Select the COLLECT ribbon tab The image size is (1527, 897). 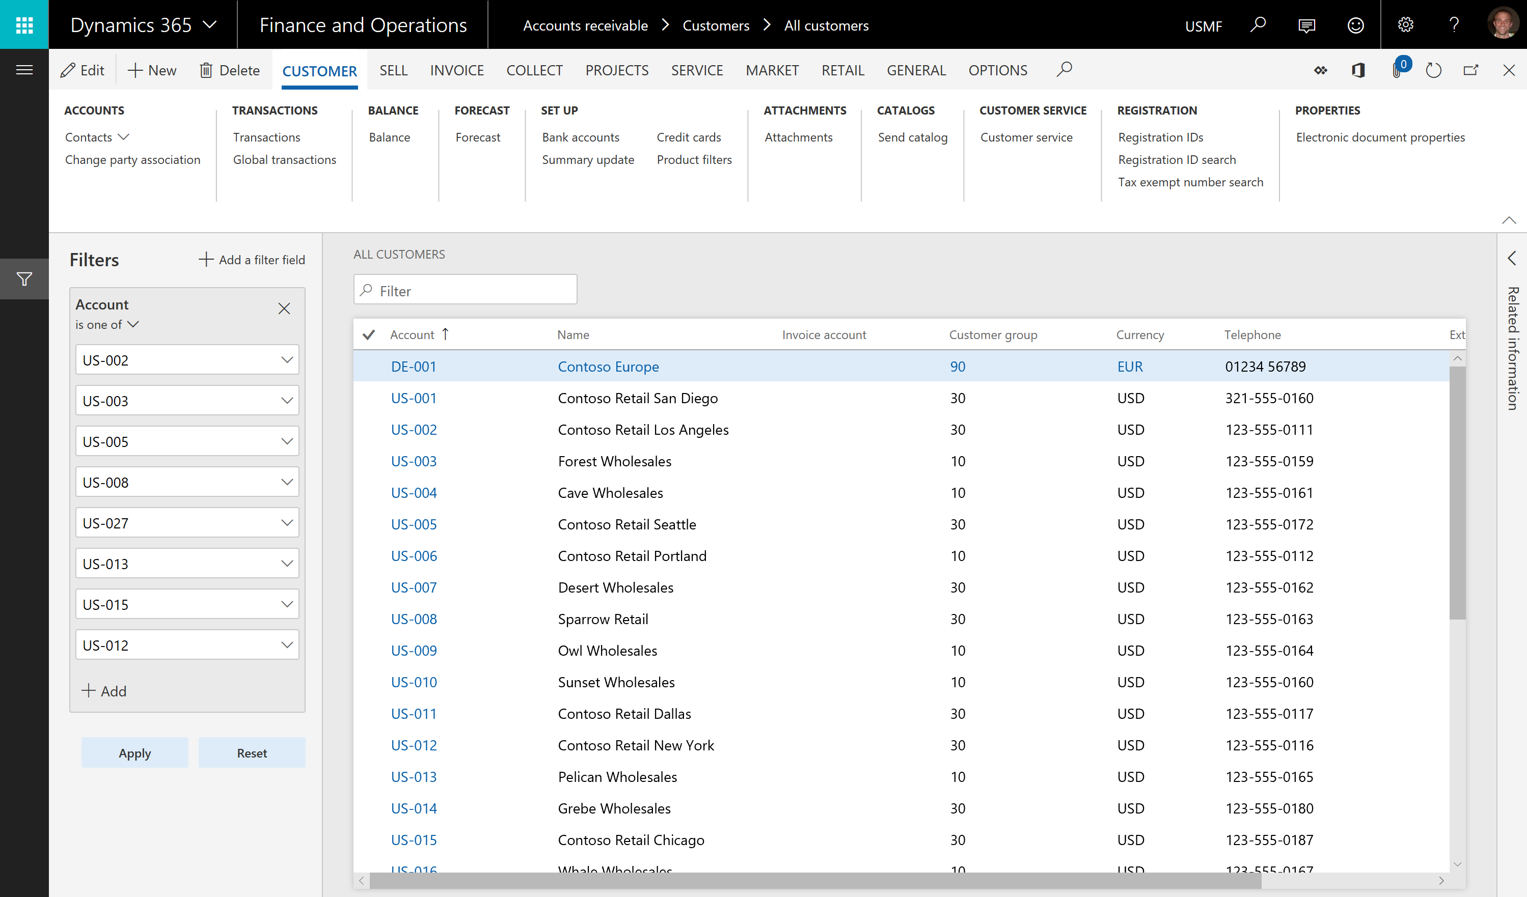534,69
